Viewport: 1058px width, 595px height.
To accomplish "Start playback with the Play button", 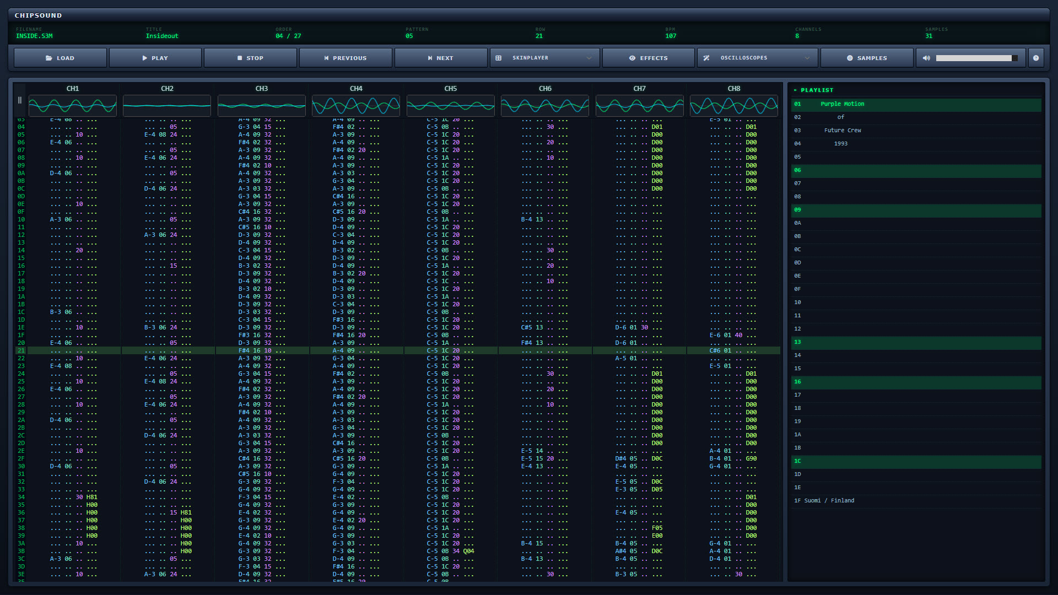I will [155, 58].
